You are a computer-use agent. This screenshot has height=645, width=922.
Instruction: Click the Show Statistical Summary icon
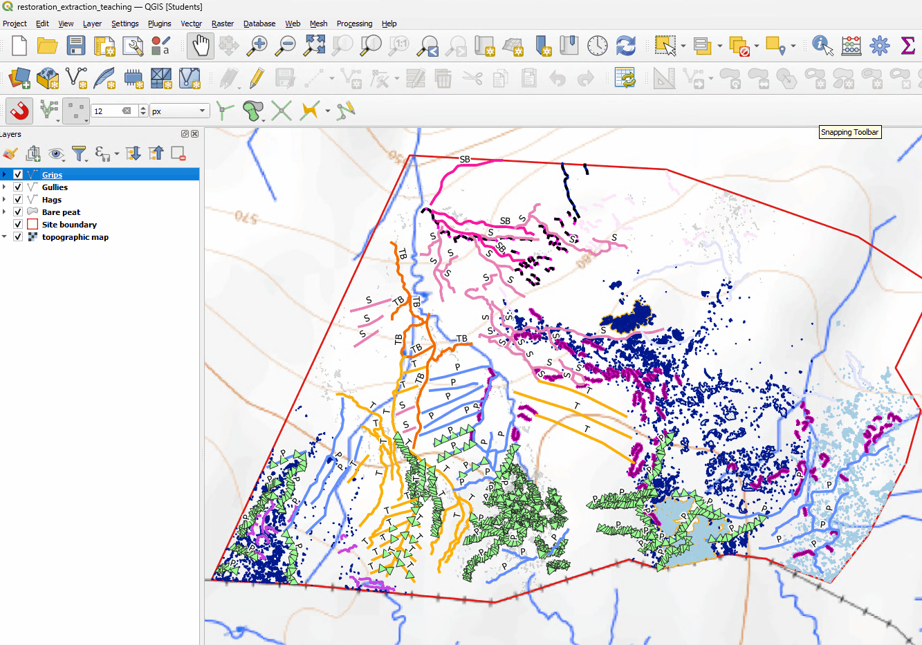[x=908, y=46]
